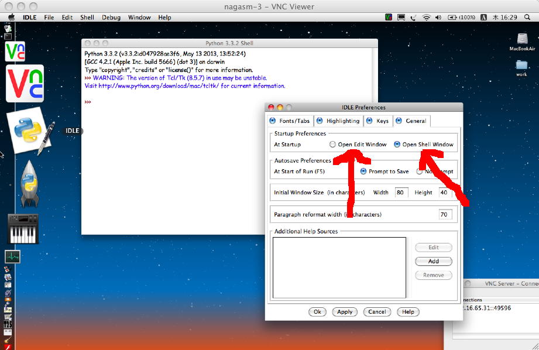Click the Help button in IDLE Preferences
The image size is (539, 350).
[408, 312]
